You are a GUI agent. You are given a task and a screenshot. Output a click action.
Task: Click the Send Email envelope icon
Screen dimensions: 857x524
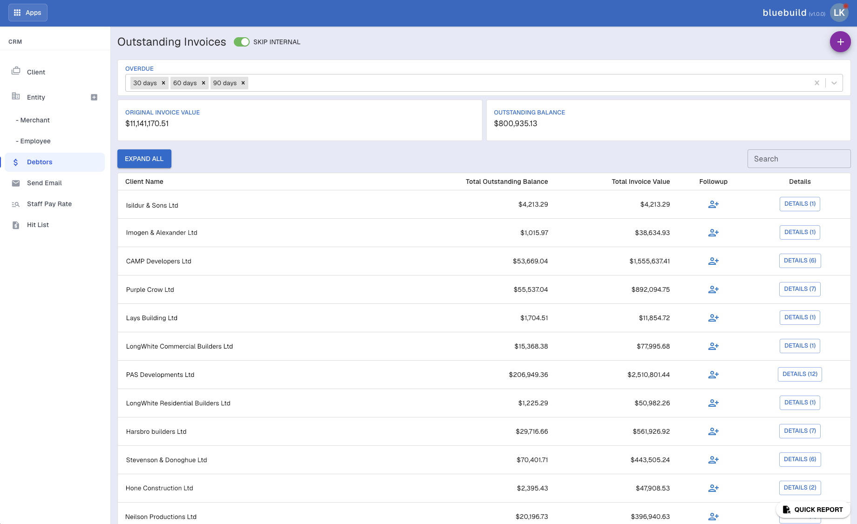pos(16,183)
